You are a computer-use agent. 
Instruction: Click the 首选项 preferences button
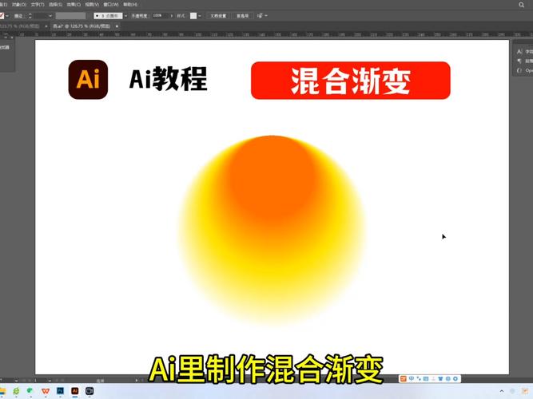(x=242, y=15)
